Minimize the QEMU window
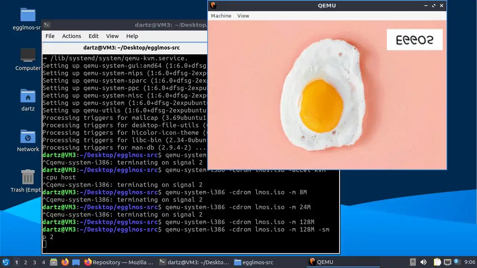Viewport: 477px width, 268px height. [x=426, y=6]
